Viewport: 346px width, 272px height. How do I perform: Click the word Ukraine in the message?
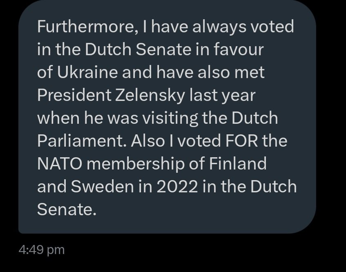(87, 72)
